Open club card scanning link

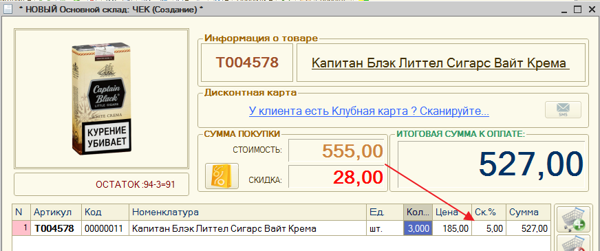click(369, 111)
